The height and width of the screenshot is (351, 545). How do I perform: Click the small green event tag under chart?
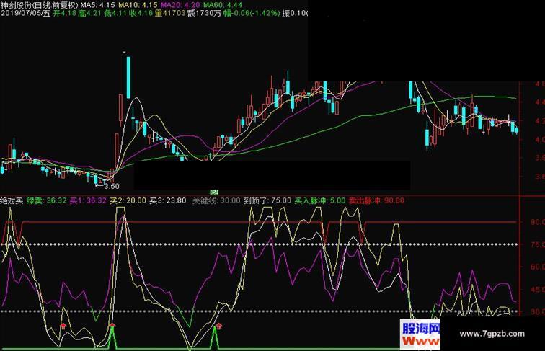[x=214, y=192]
